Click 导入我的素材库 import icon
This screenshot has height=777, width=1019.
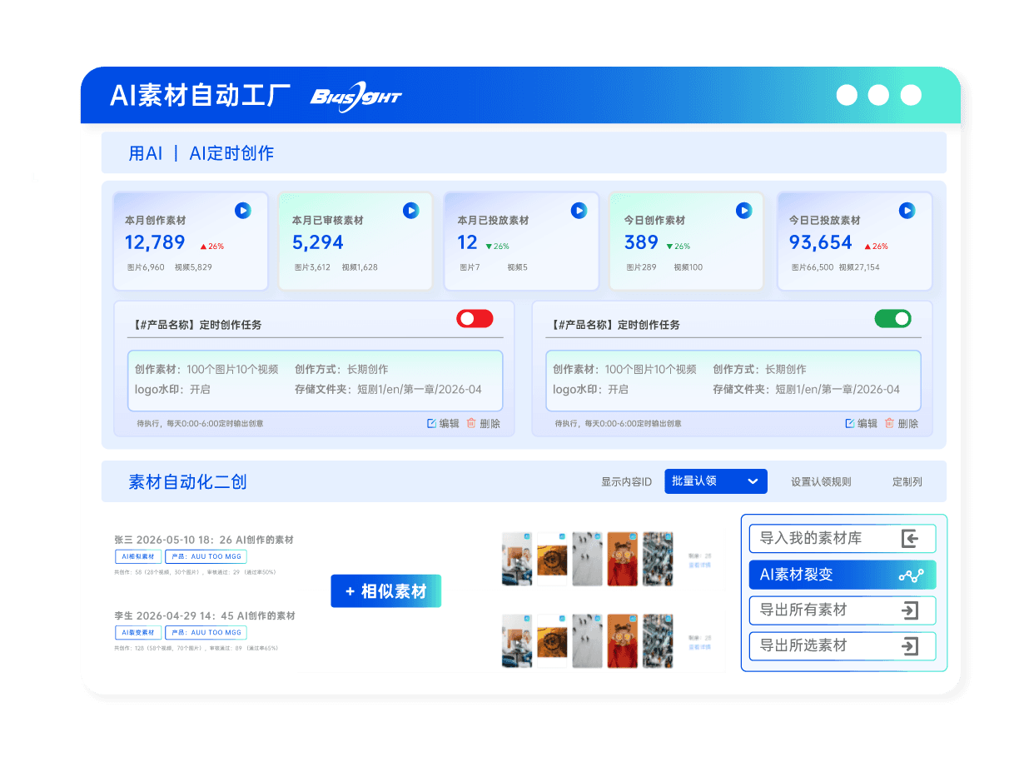coord(910,539)
